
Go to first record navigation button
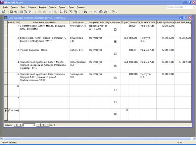[15, 125]
